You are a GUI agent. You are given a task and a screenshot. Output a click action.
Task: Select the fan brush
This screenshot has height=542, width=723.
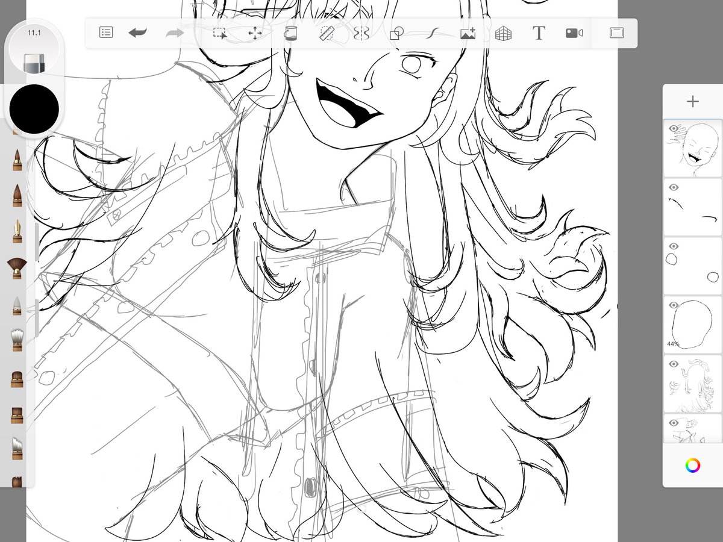pyautogui.click(x=17, y=269)
